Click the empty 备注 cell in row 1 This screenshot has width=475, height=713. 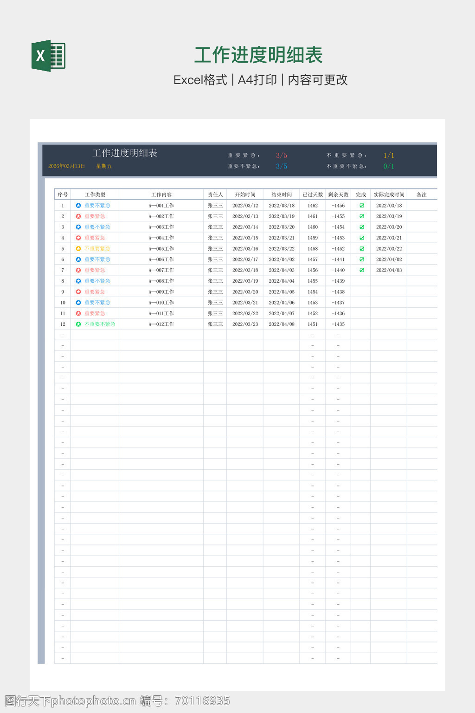422,205
